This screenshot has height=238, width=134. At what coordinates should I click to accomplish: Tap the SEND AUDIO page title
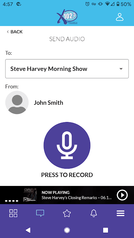point(67,39)
